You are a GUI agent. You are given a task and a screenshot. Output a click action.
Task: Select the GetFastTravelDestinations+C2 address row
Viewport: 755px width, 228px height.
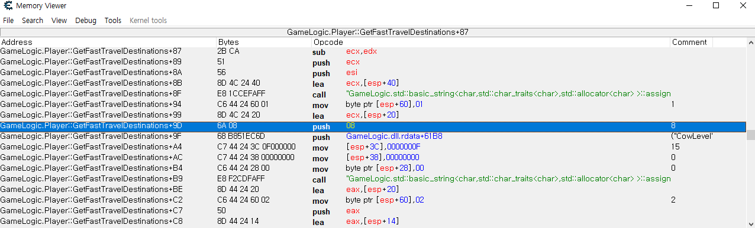pos(373,200)
